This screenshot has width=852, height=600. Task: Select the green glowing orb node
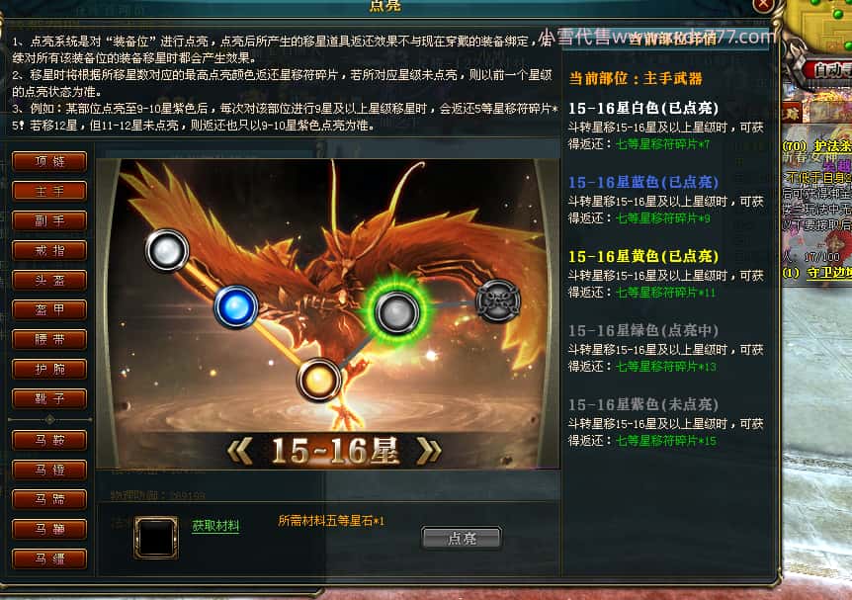(x=397, y=312)
